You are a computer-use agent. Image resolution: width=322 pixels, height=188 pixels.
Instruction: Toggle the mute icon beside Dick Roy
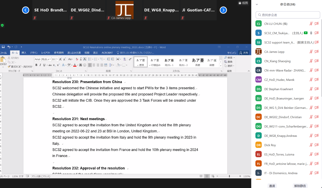pyautogui.click(x=311, y=145)
